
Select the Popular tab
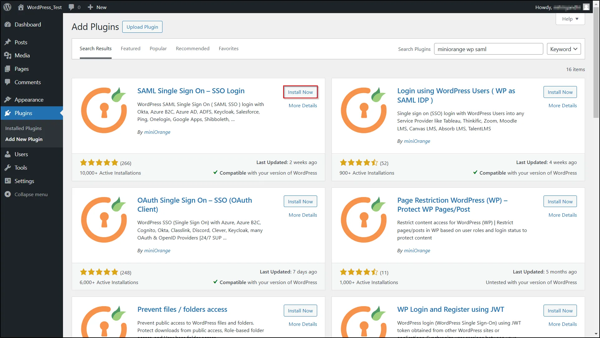[158, 48]
